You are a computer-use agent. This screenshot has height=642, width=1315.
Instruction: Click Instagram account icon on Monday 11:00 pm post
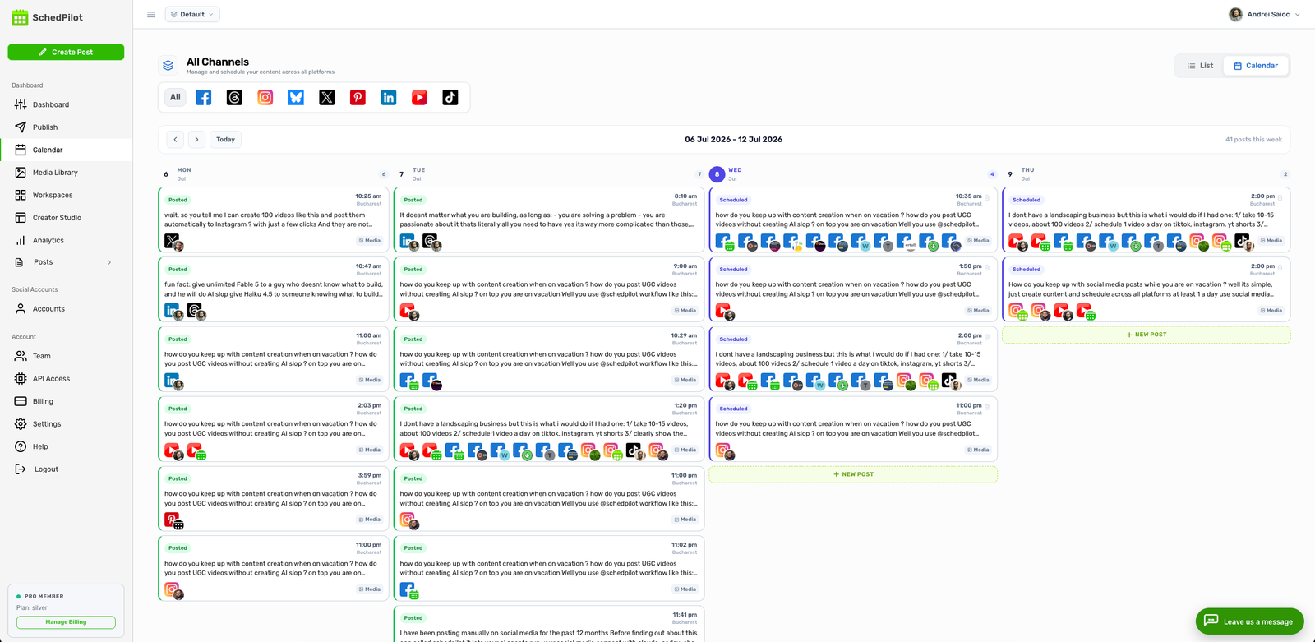173,589
